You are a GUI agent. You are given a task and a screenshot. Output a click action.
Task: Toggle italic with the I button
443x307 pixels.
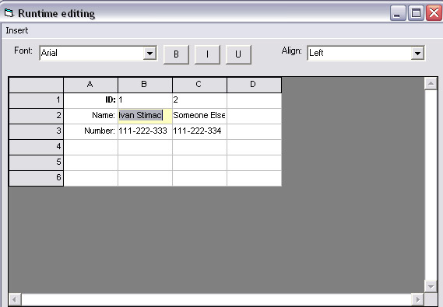207,54
